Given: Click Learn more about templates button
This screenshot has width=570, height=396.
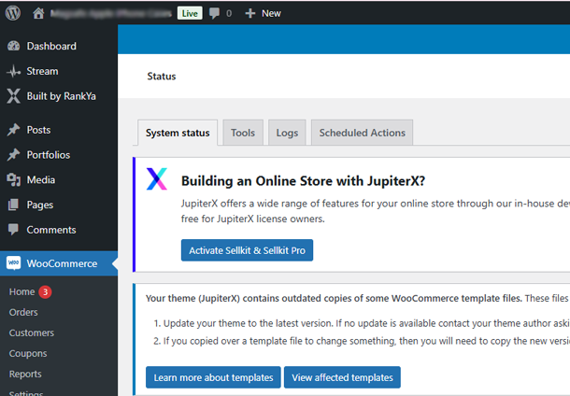Looking at the screenshot, I should coord(213,377).
